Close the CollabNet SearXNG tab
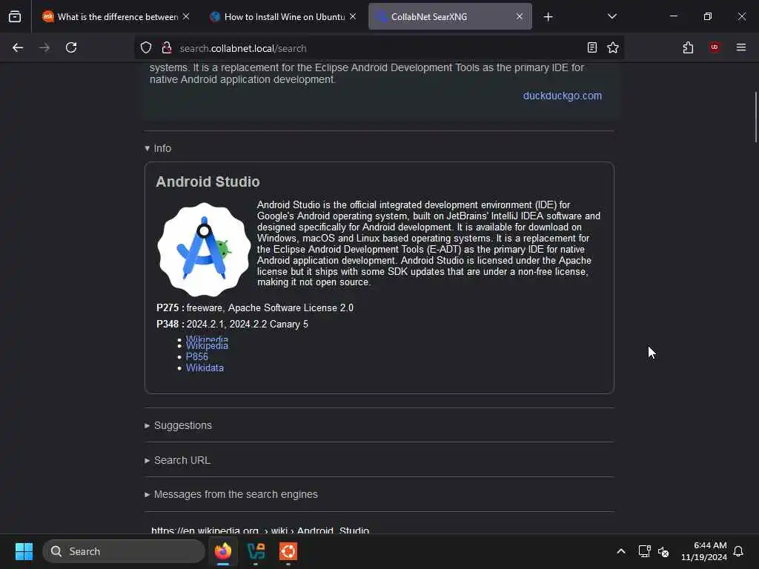The width and height of the screenshot is (759, 569). pos(520,16)
